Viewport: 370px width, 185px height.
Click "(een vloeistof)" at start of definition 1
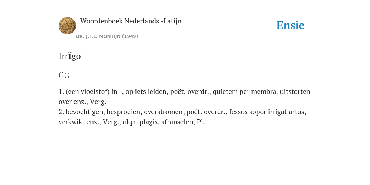[x=87, y=91]
